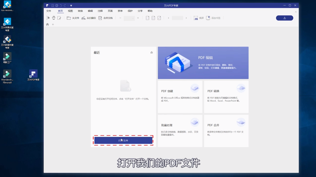Create PDF using 从文件
The image size is (316, 177).
coord(73,18)
